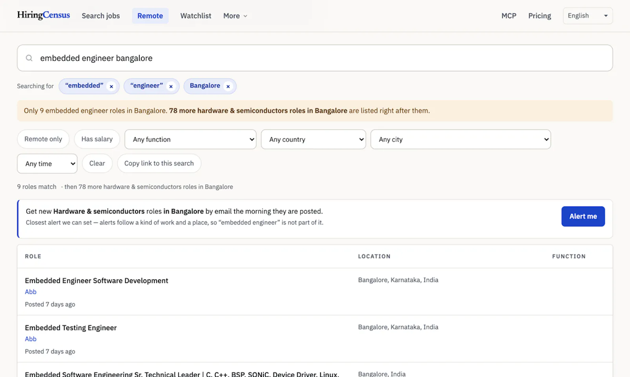Select the Remote nav tab
Screen dimensions: 630x377
coord(150,16)
